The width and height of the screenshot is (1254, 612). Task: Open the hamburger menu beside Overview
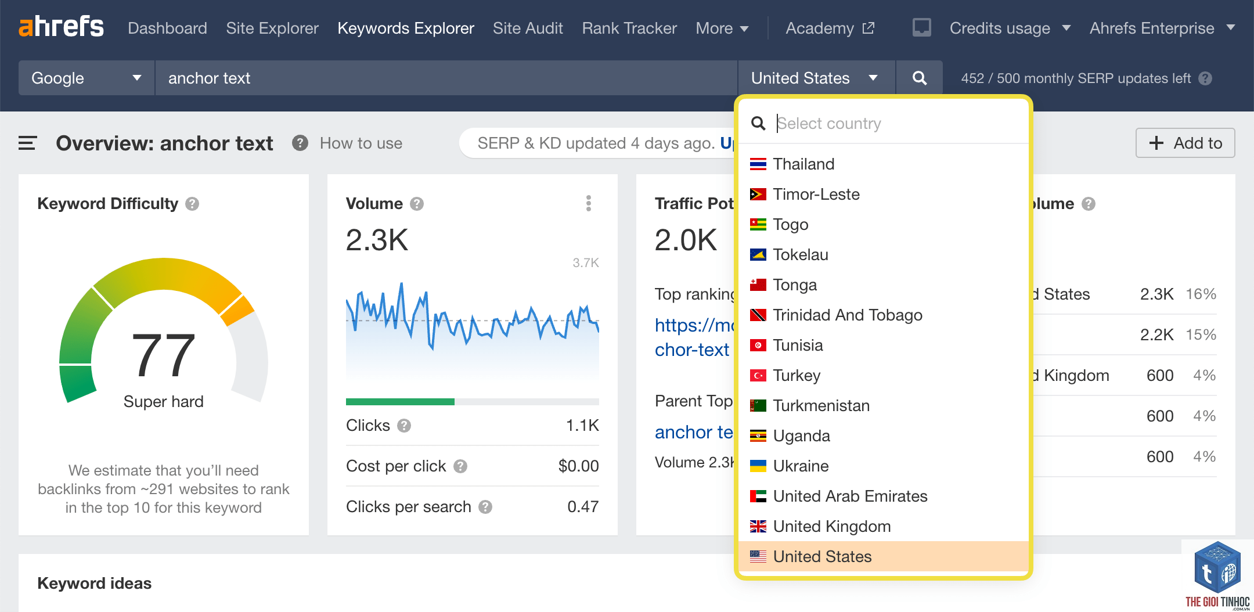point(27,143)
